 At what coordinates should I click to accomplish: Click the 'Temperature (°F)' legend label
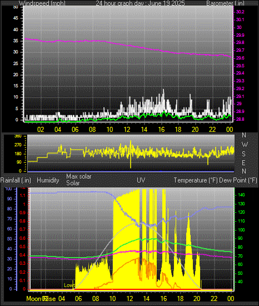196,180
